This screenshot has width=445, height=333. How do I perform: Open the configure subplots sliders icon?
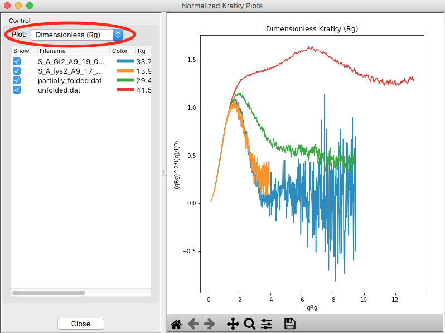pos(267,324)
